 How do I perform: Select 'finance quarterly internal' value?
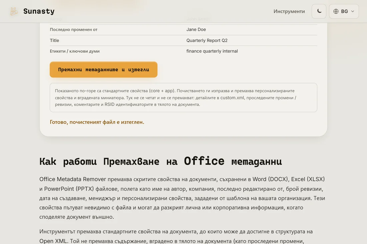[x=212, y=51]
